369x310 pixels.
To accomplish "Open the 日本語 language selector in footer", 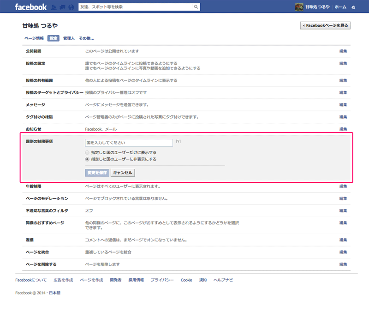I will (55, 293).
